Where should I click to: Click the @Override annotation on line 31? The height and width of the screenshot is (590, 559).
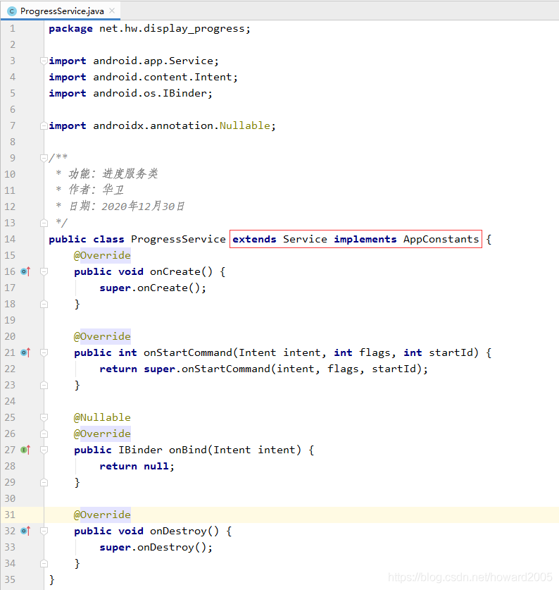click(x=102, y=515)
